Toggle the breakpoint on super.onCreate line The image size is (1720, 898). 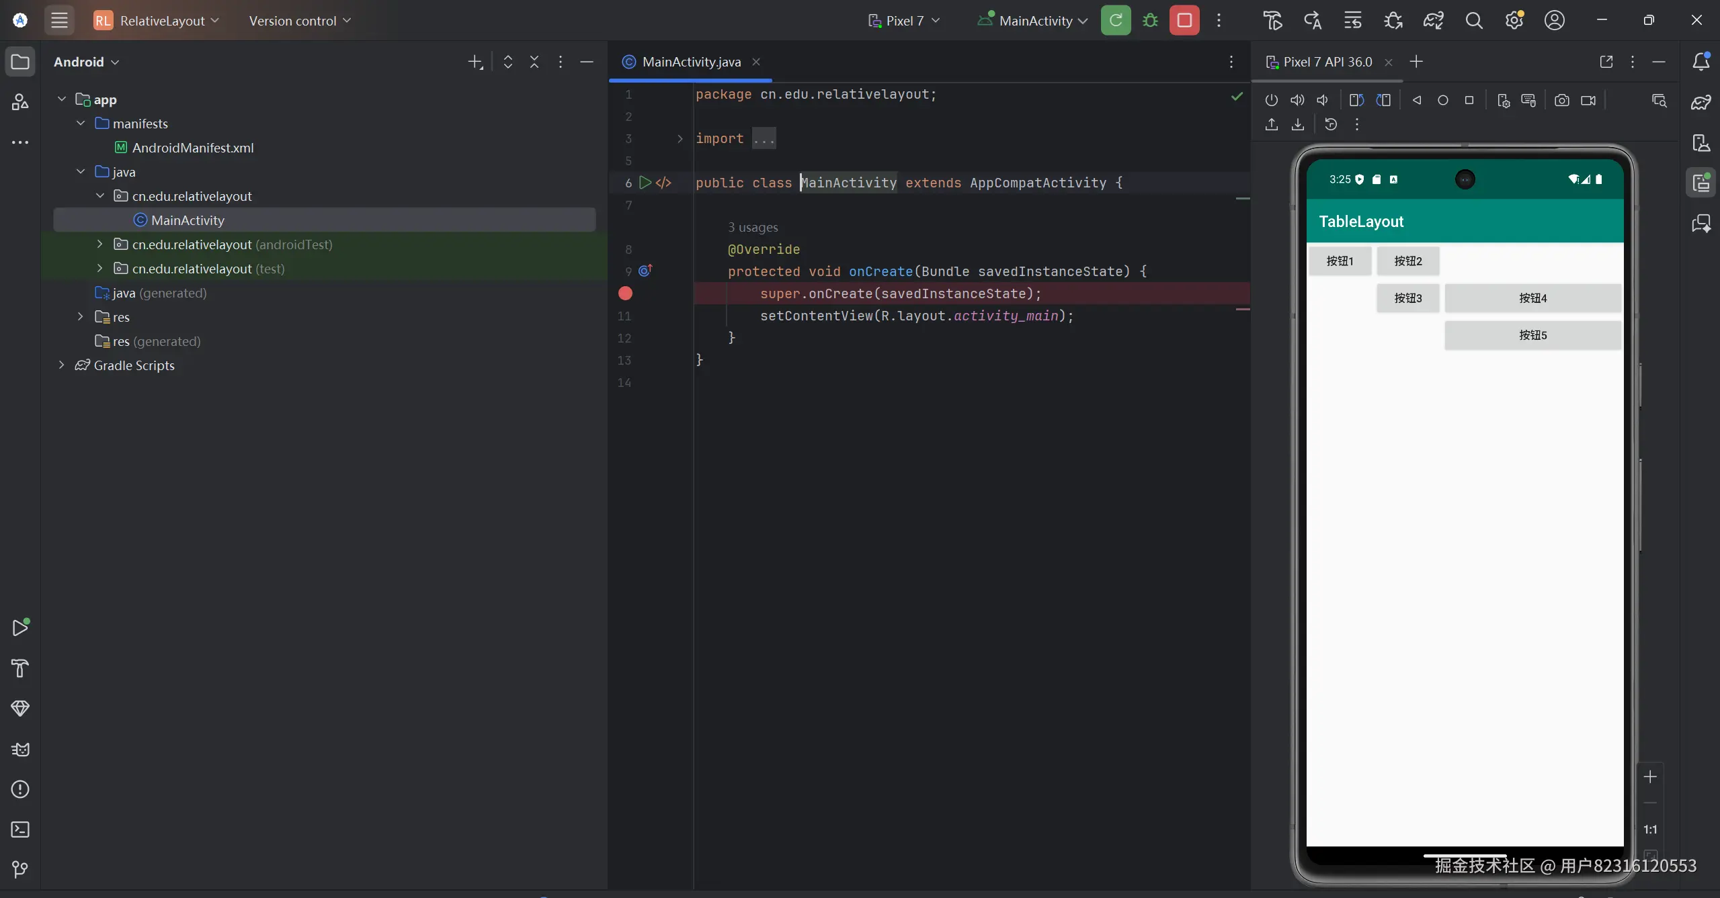click(625, 294)
